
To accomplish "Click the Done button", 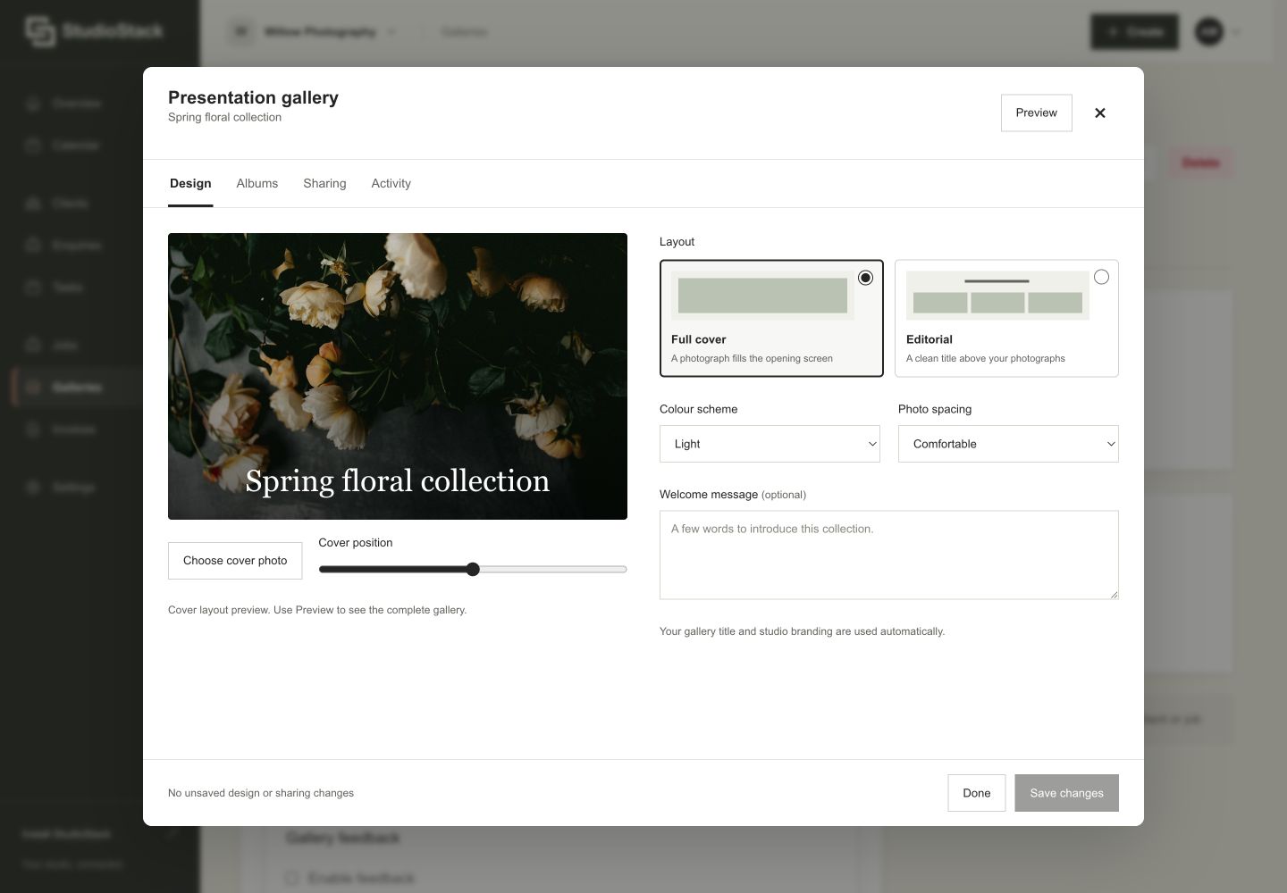I will pyautogui.click(x=977, y=793).
